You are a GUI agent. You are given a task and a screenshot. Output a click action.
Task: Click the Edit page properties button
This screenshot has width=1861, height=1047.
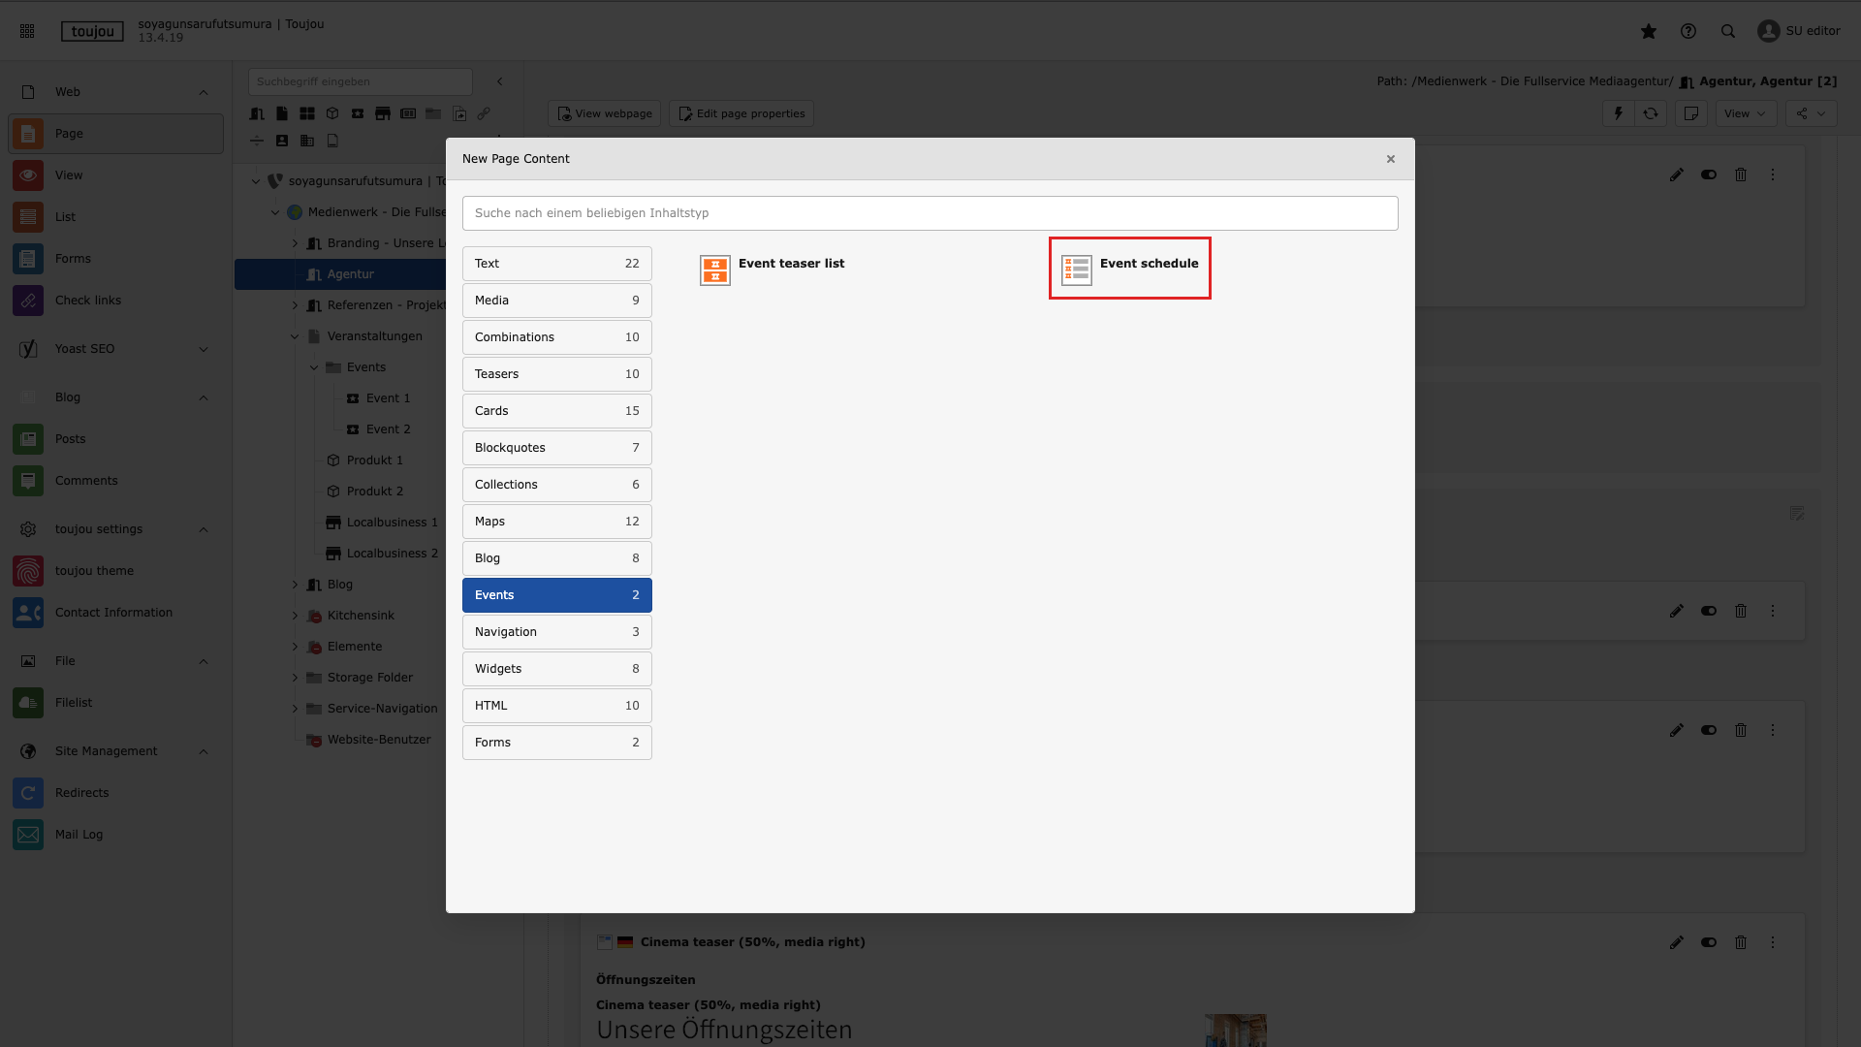[741, 113]
